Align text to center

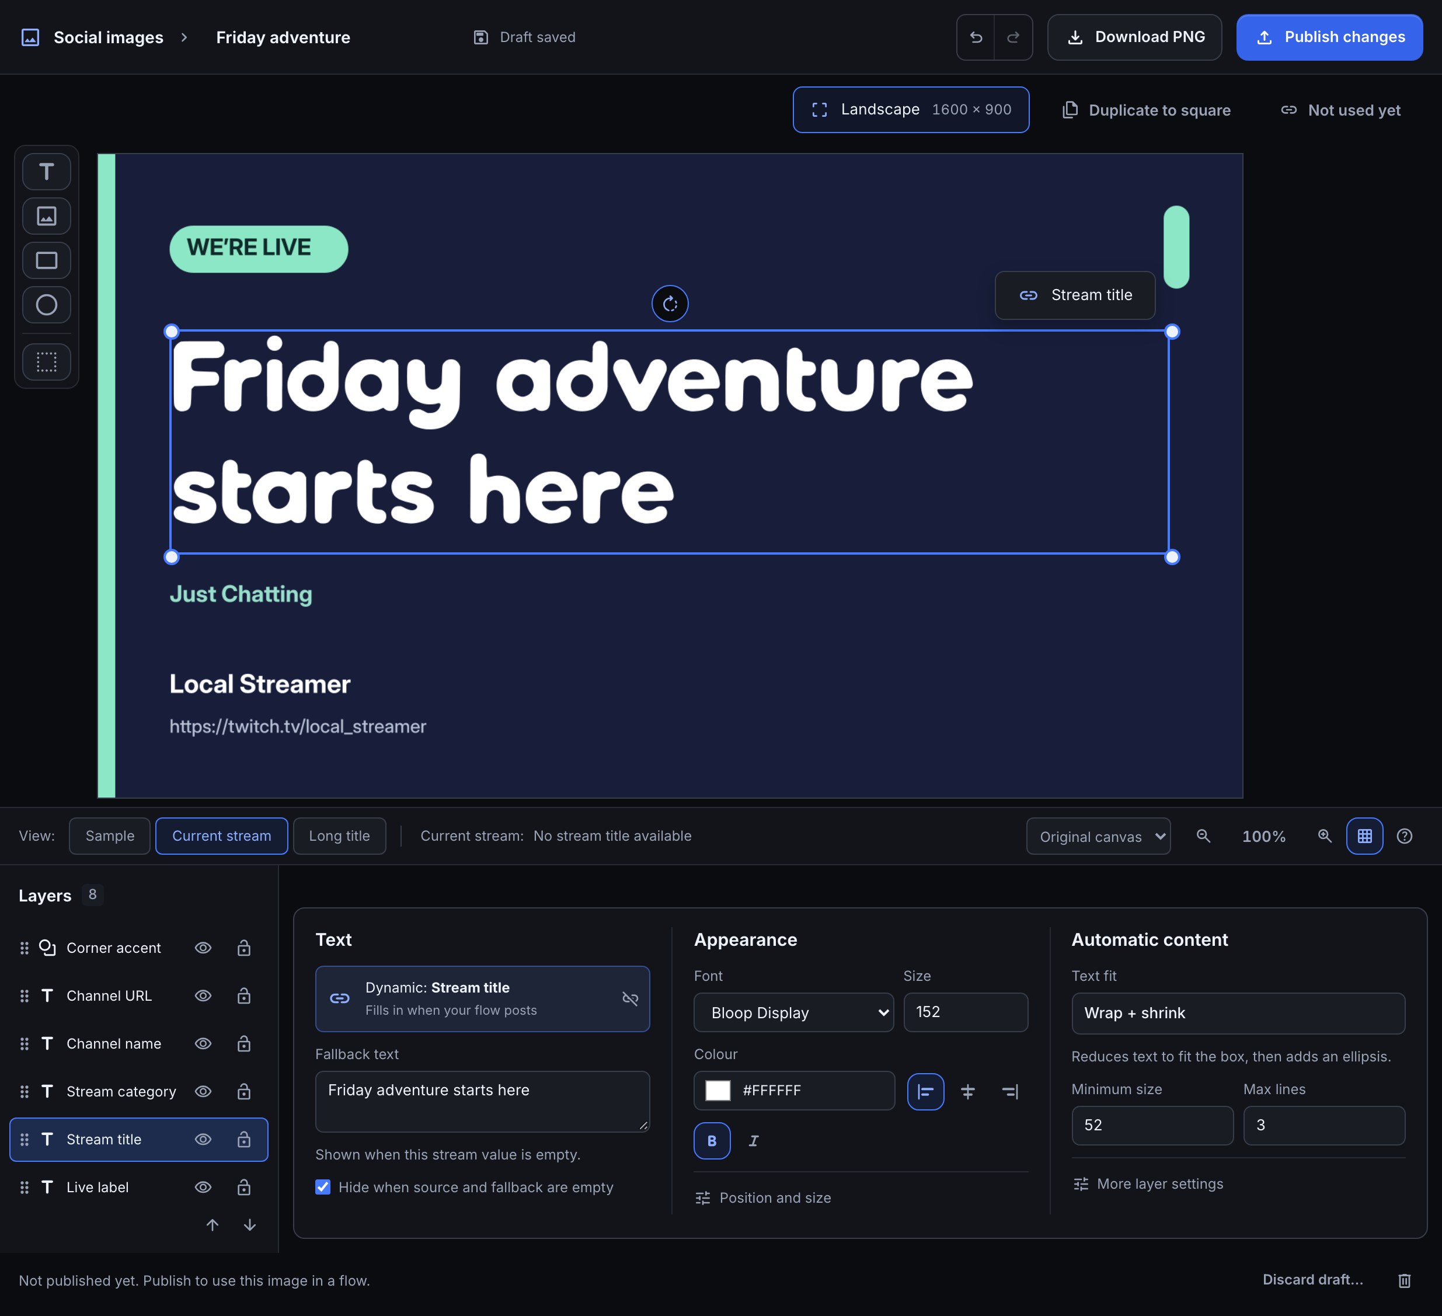click(x=968, y=1091)
